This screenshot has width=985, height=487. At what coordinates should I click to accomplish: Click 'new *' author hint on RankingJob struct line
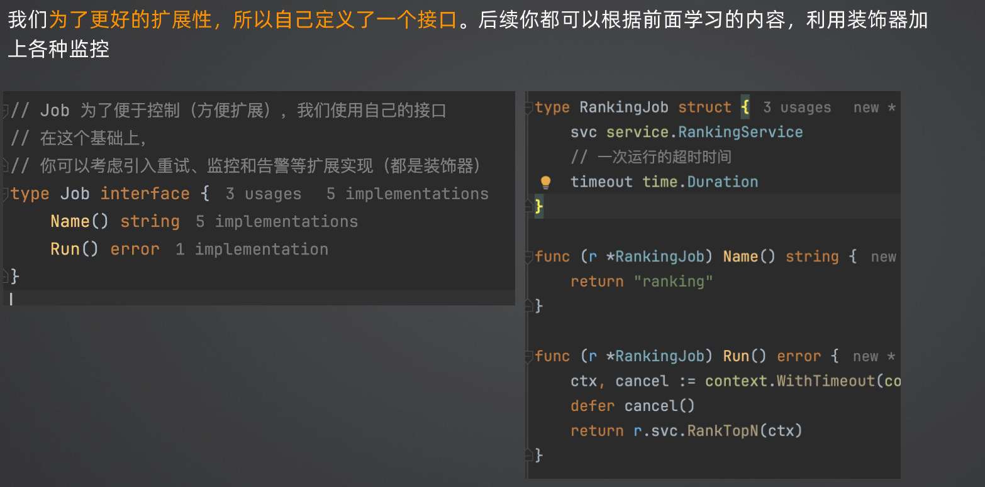click(874, 107)
